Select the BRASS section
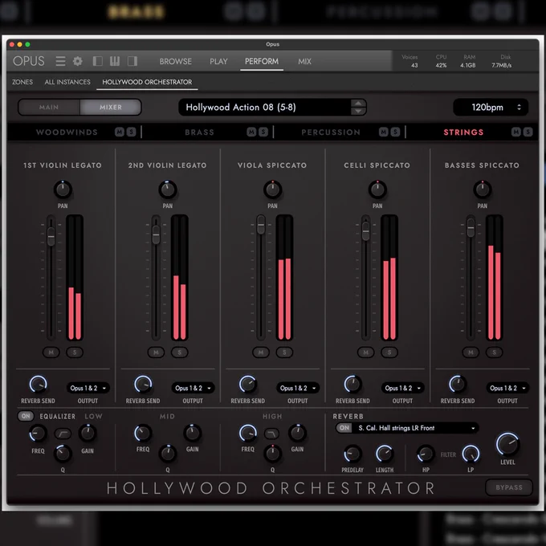The width and height of the screenshot is (546, 546). [199, 132]
